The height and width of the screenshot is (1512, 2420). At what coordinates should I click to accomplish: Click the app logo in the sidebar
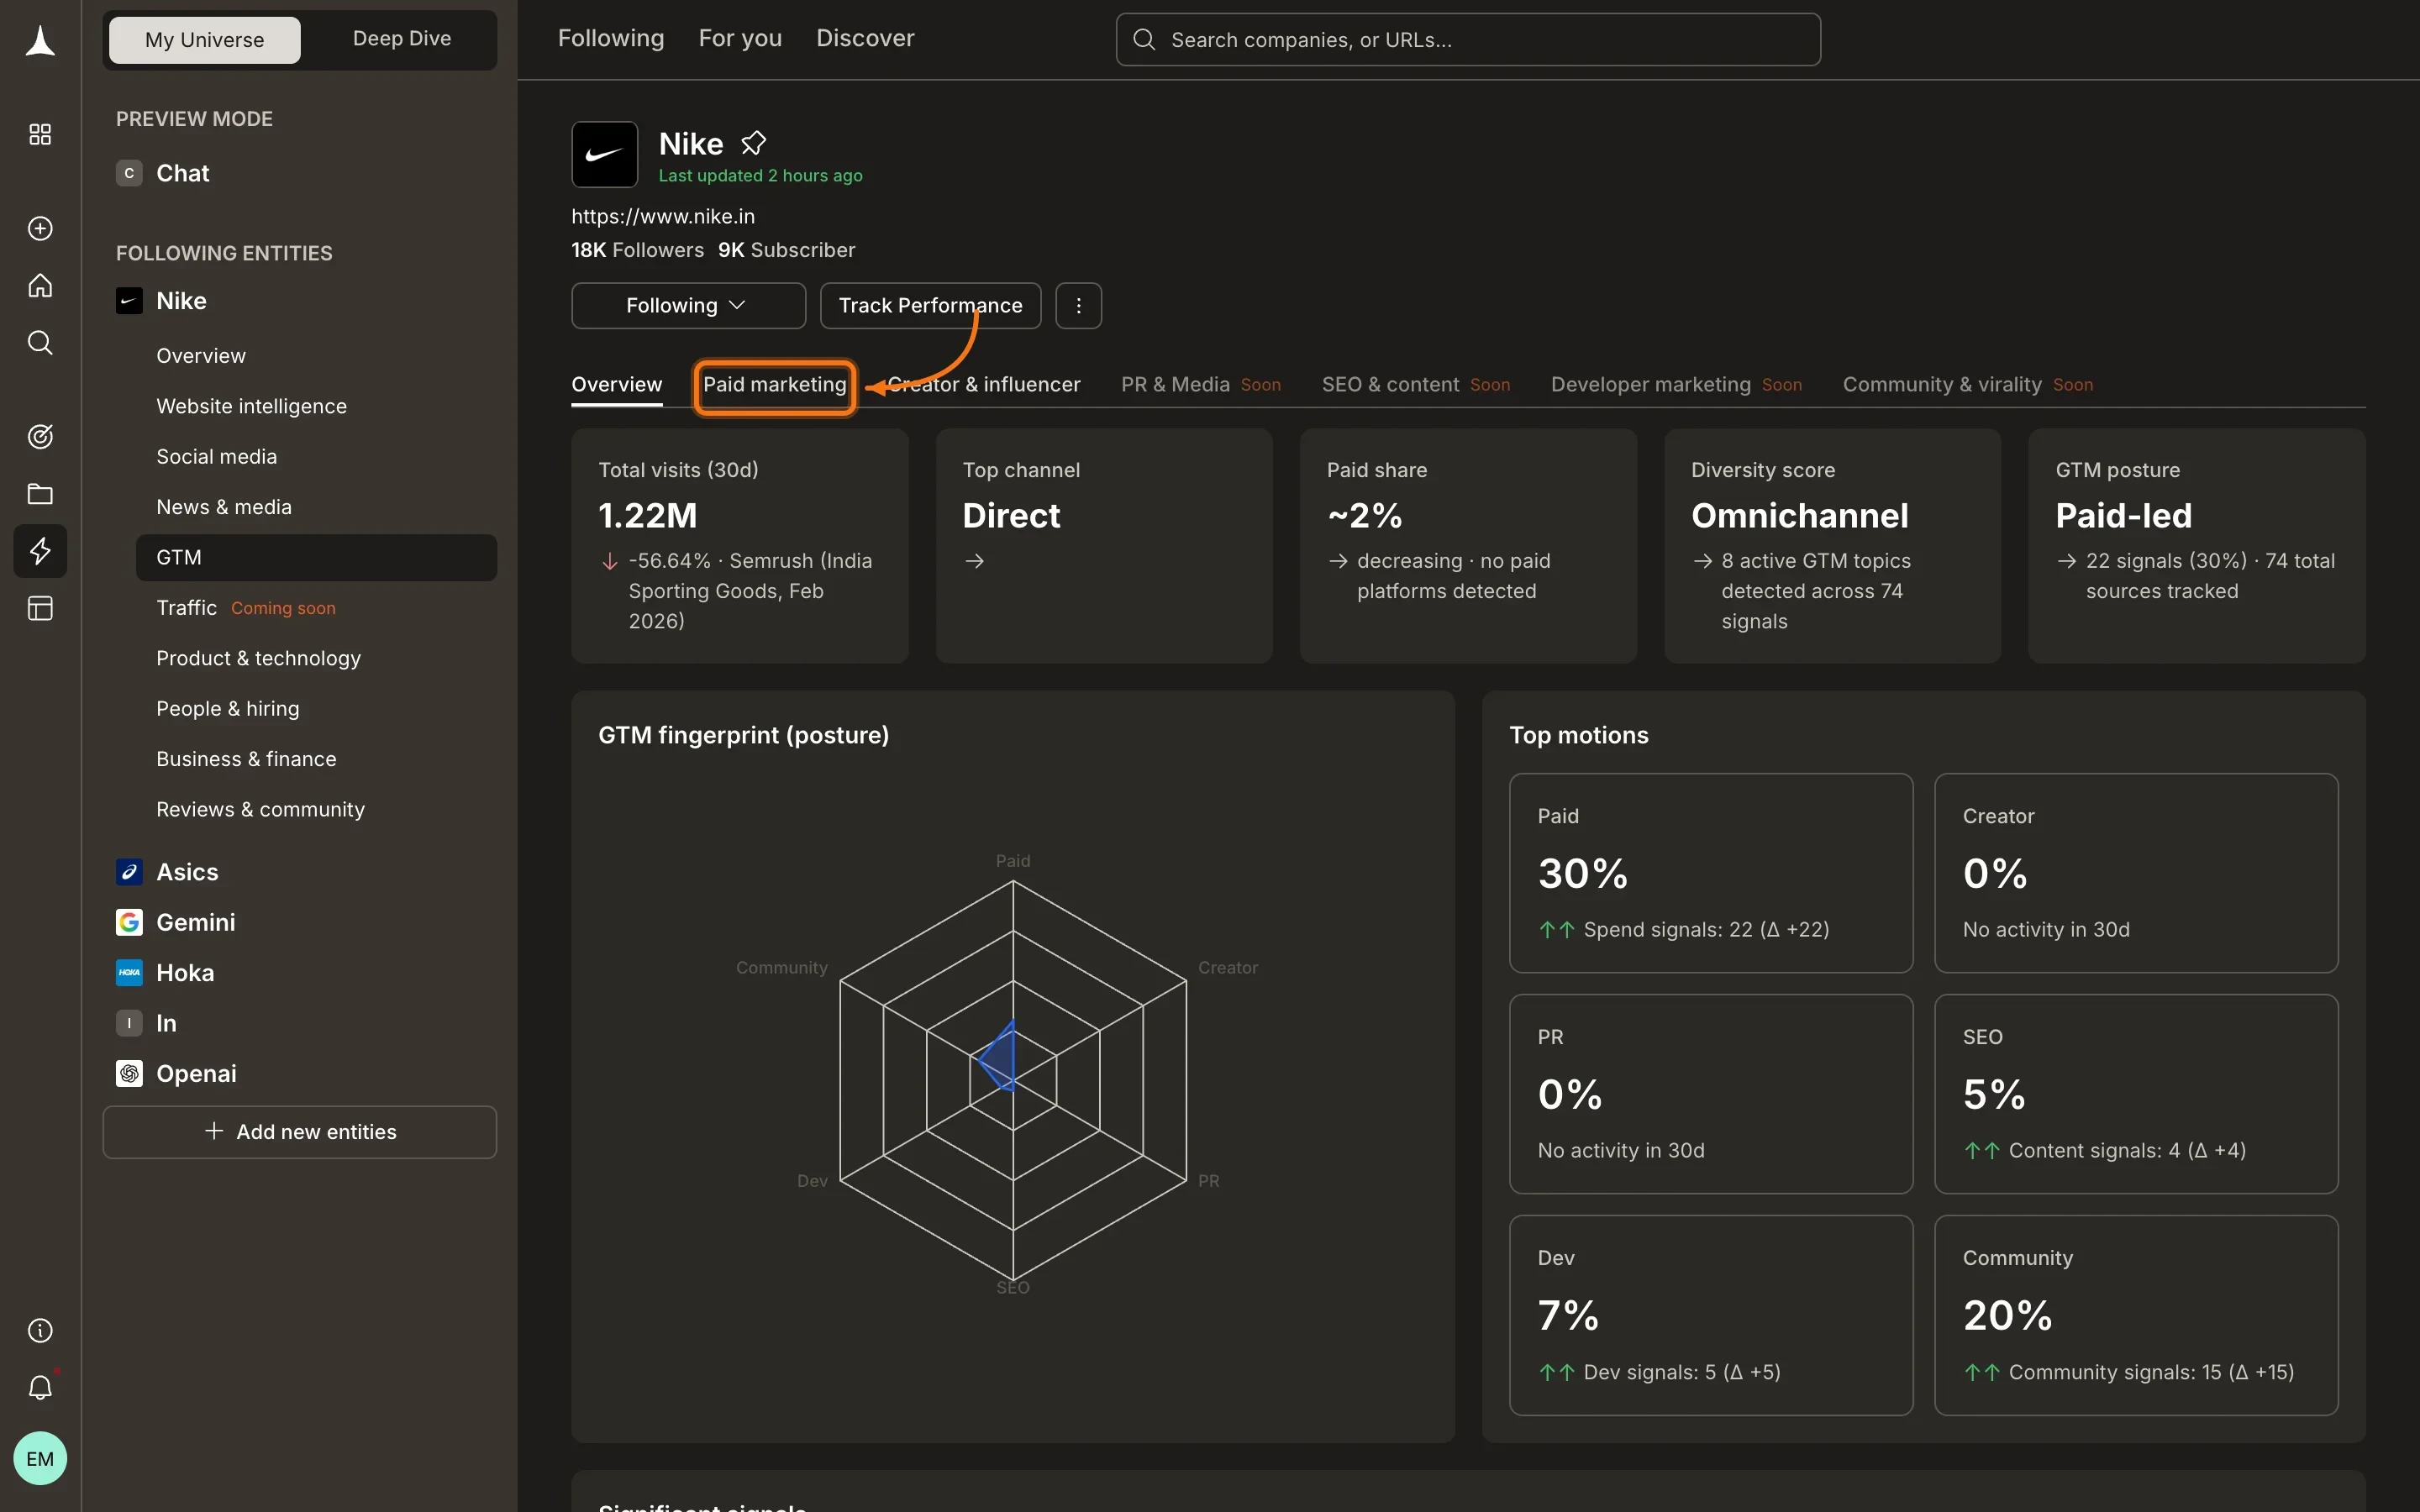40,41
